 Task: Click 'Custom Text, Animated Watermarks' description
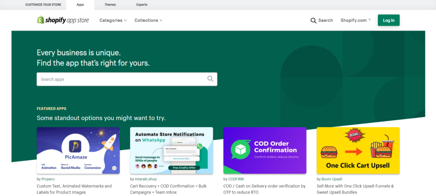[x=74, y=189]
